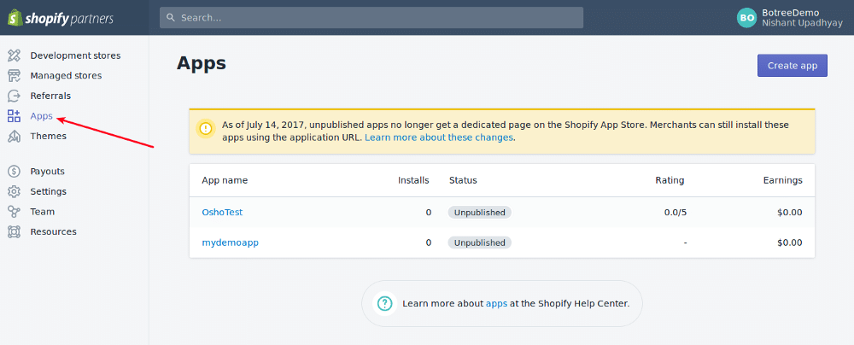The width and height of the screenshot is (854, 345).
Task: Click OshoTest's Unpublished status badge
Action: click(x=480, y=213)
